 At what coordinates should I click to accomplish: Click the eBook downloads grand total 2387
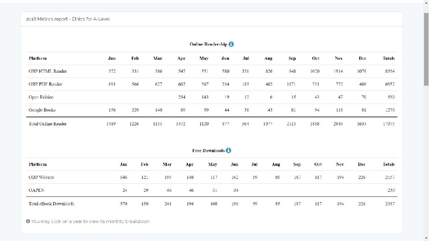(388, 204)
